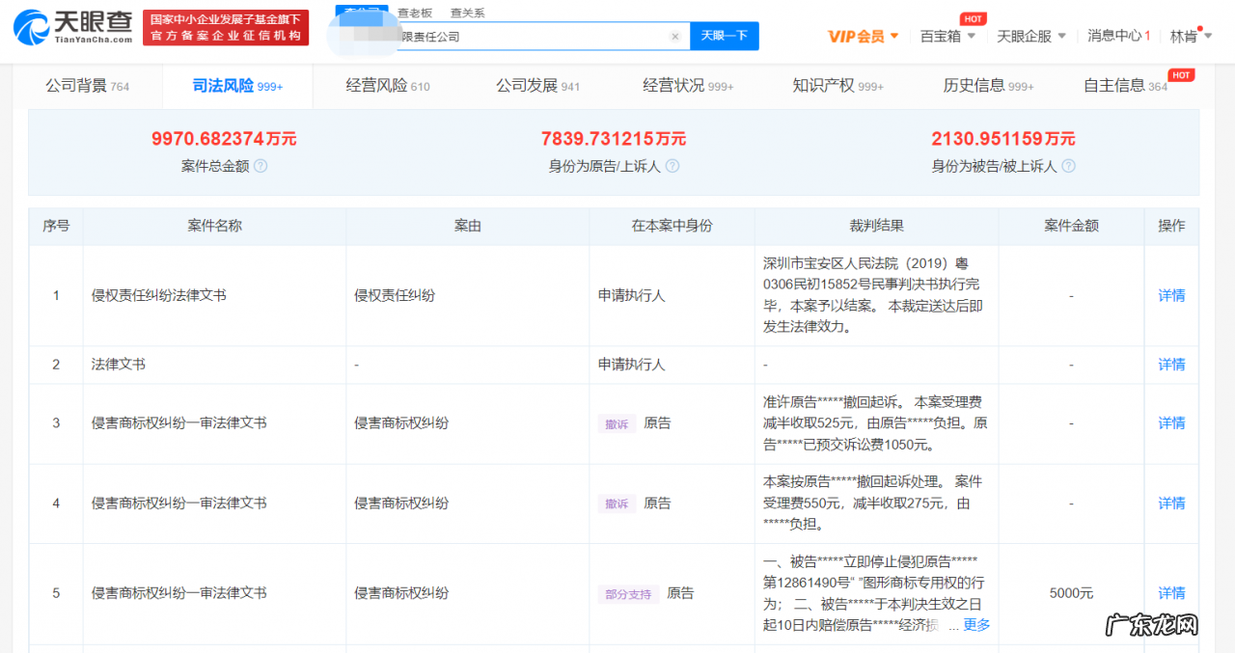This screenshot has height=653, width=1235.
Task: Switch to the 查关系 search tab
Action: (x=468, y=13)
